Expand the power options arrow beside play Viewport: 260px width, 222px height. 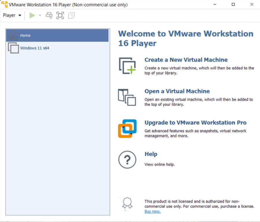[x=40, y=15]
